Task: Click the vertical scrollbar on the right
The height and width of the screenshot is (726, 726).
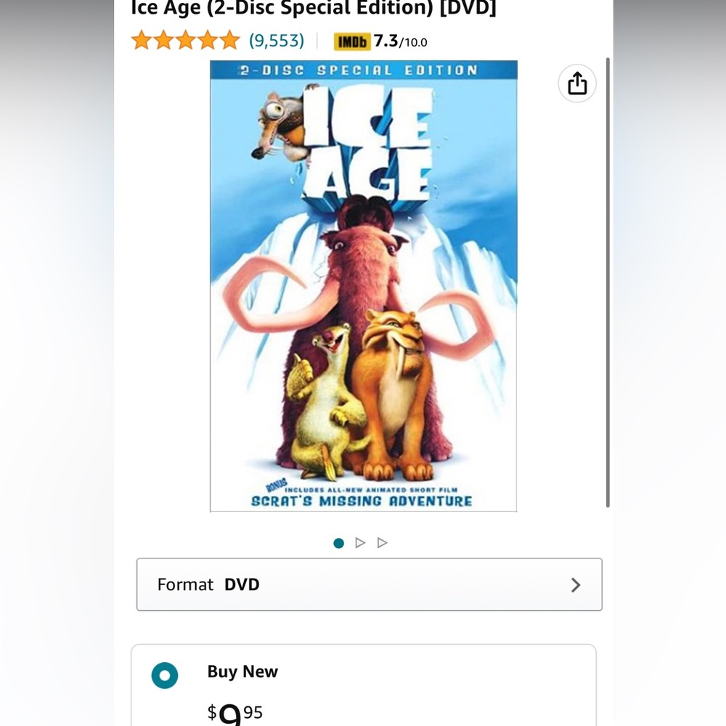Action: point(608,282)
